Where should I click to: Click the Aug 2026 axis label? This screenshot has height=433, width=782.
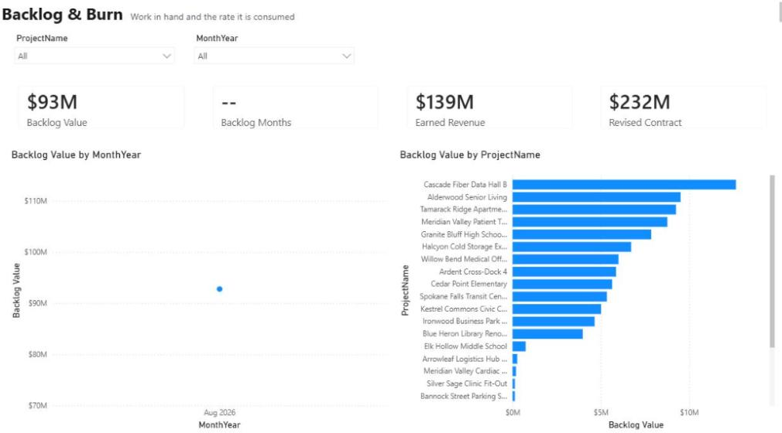tap(219, 413)
